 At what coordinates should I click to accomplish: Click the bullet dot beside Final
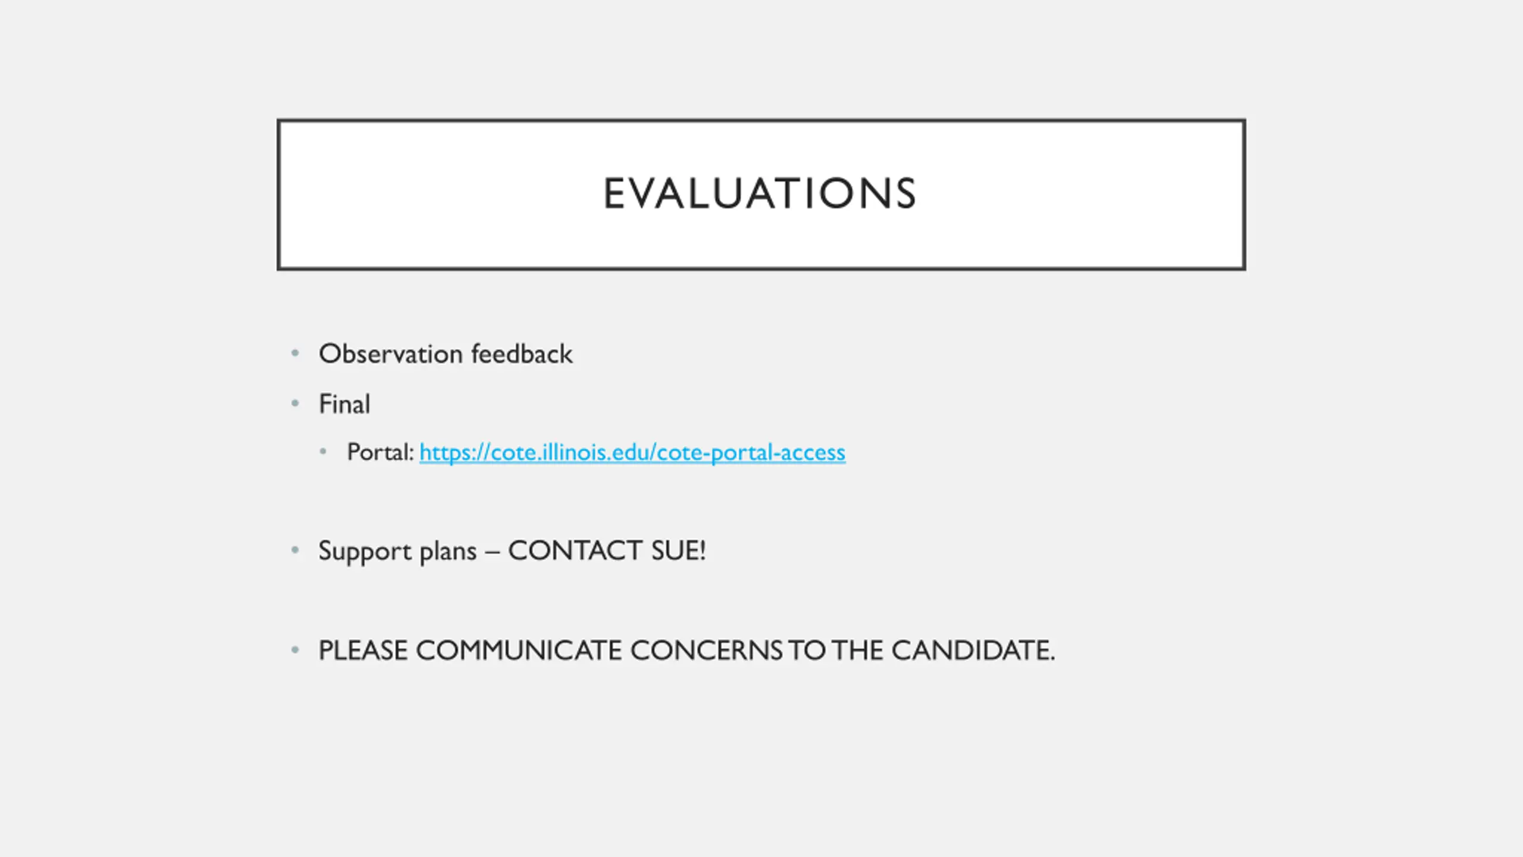click(295, 404)
